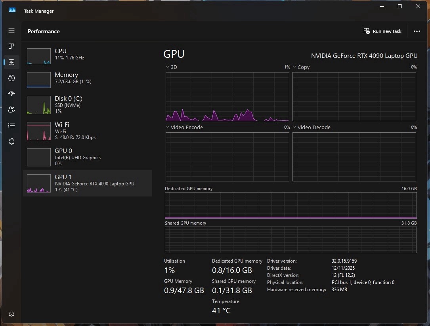Click driver version 32.0.15.9159
This screenshot has width=430, height=326.
click(344, 261)
